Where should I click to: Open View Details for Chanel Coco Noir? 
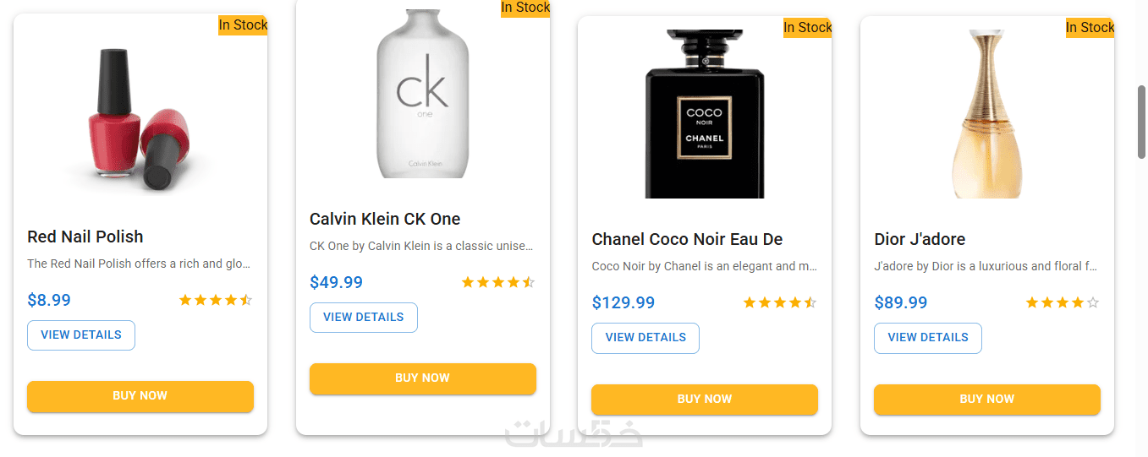645,338
